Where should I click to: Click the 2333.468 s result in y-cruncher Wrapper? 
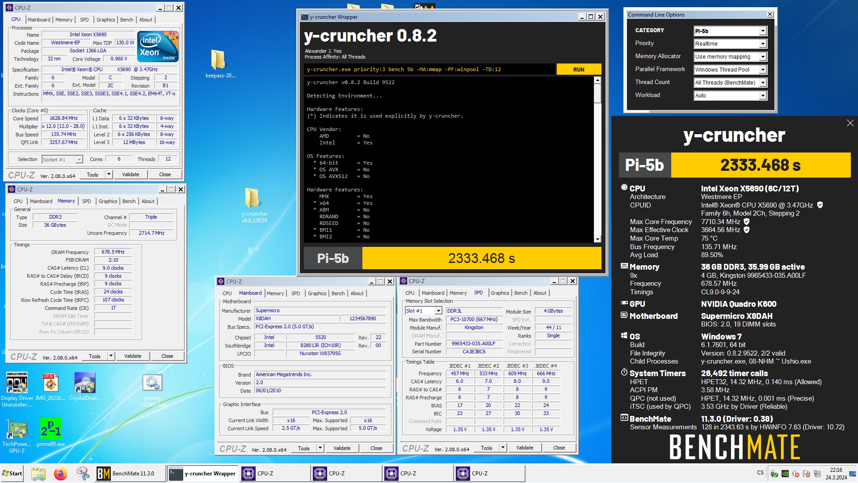click(x=481, y=258)
